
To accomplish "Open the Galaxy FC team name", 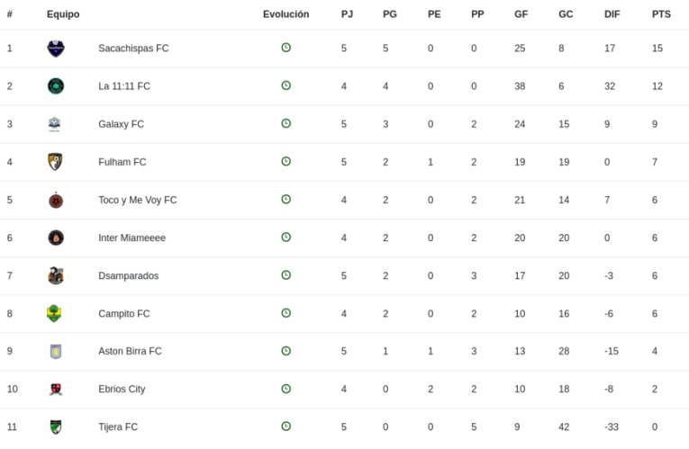I will pos(122,124).
